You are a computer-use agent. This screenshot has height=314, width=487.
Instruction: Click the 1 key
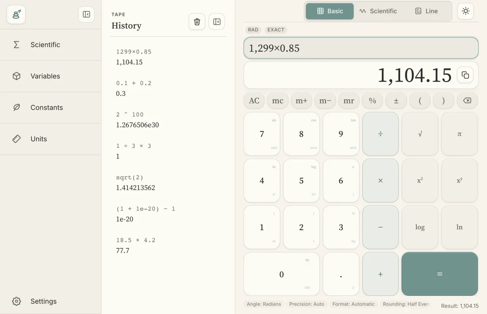click(x=262, y=227)
